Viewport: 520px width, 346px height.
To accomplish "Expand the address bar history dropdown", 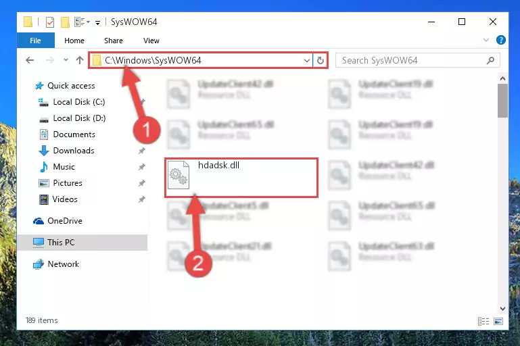I will (x=307, y=60).
